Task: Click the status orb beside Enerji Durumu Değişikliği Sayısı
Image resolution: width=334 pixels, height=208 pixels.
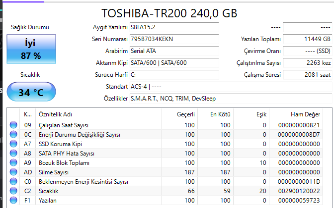Action: pos(13,135)
